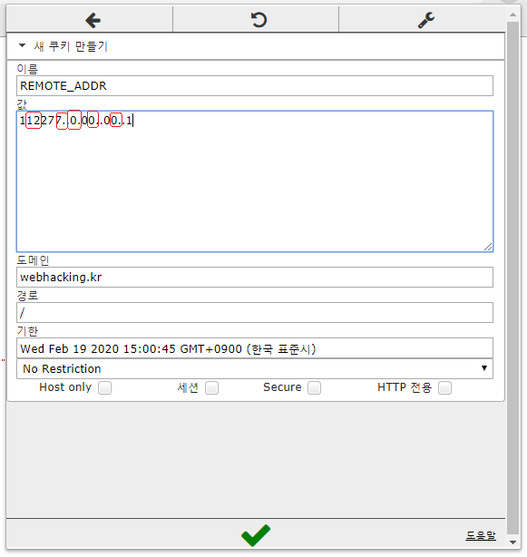This screenshot has height=557, width=527.
Task: Open the 도움말 help link
Action: tap(481, 535)
